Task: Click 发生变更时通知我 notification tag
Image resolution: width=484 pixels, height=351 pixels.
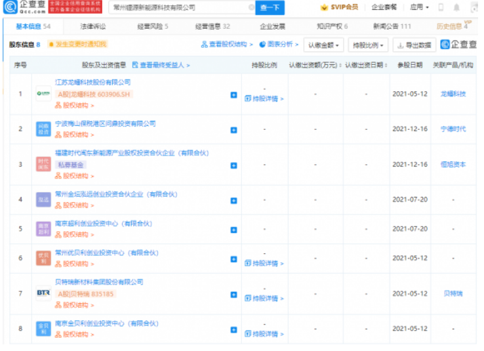Action: 77,44
